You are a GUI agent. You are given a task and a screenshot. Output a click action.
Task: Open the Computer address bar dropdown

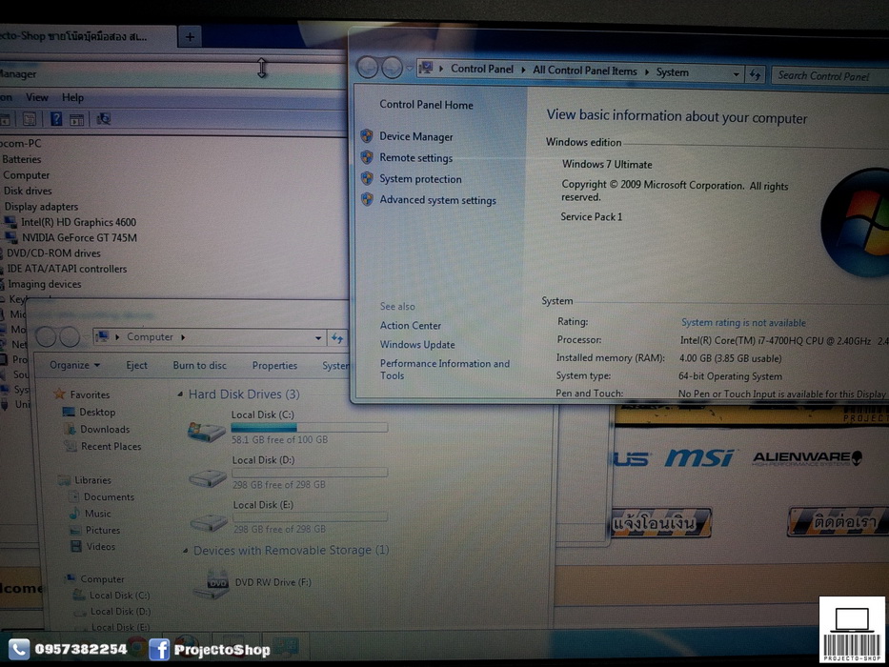[318, 338]
